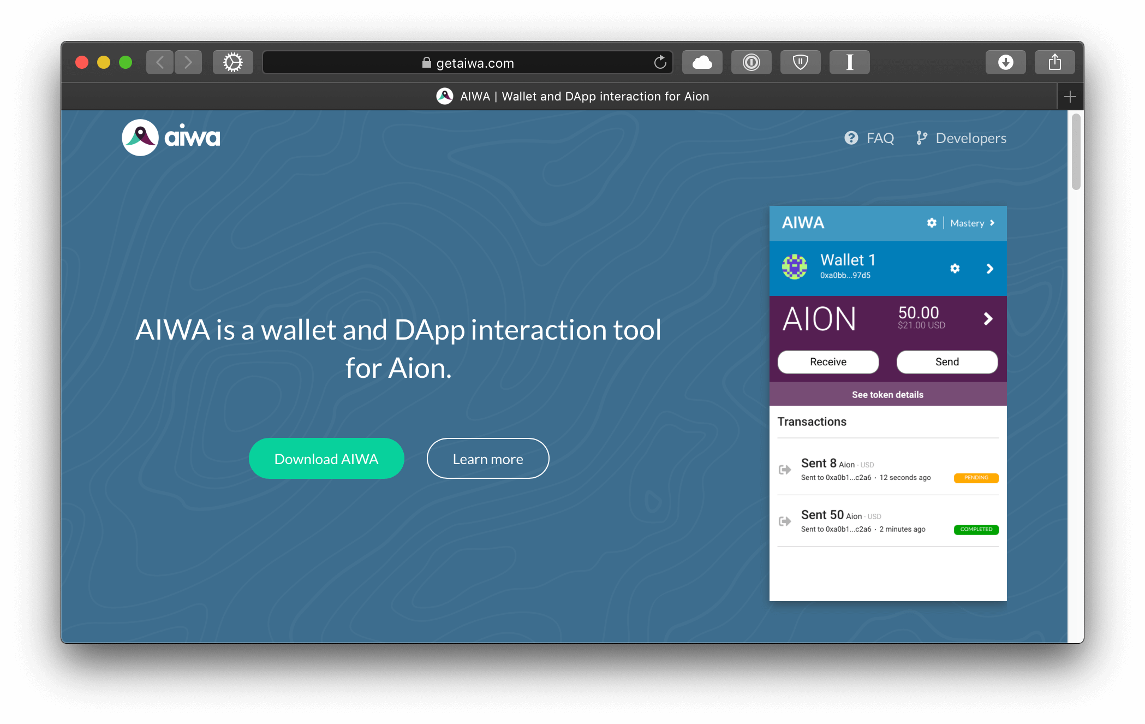Open Wallet 1 settings gear
The width and height of the screenshot is (1145, 724).
pyautogui.click(x=955, y=268)
